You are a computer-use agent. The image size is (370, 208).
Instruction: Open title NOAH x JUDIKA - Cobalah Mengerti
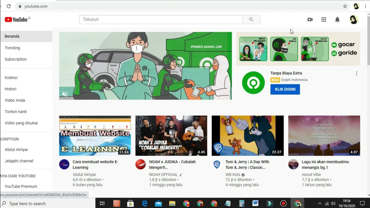(173, 165)
